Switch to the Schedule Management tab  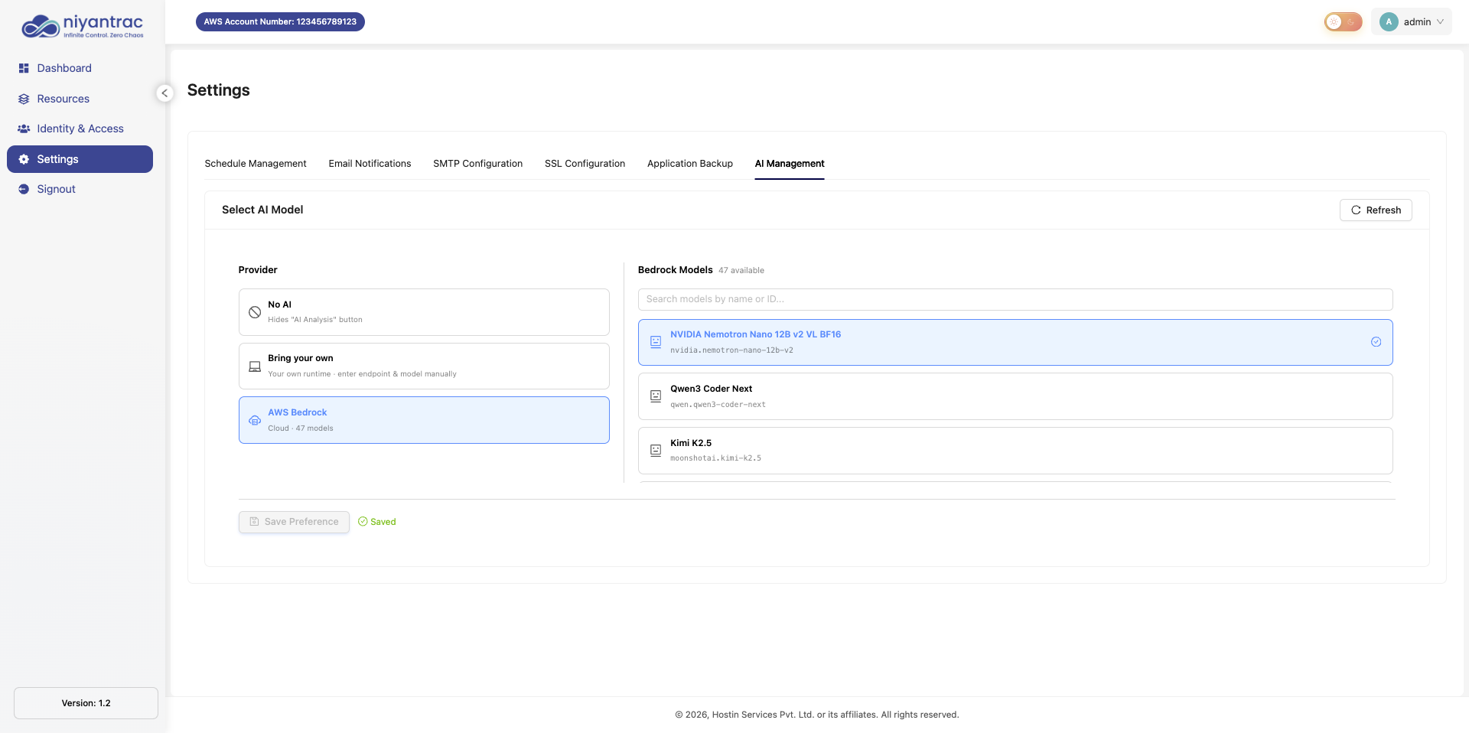pyautogui.click(x=256, y=164)
